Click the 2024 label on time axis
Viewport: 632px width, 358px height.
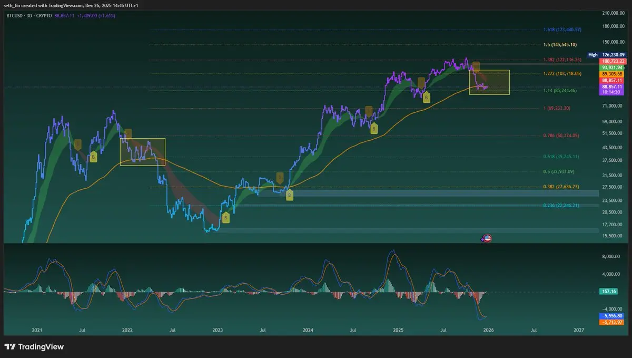308,331
